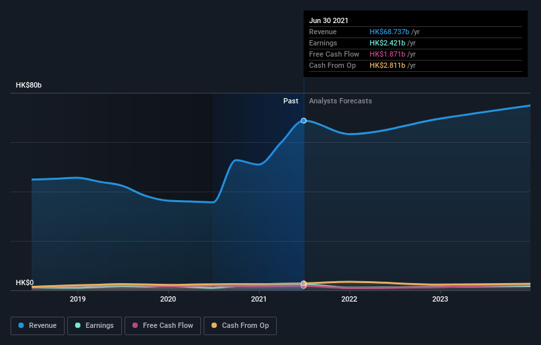Select the 2022 axis label
Image resolution: width=541 pixels, height=345 pixels.
coord(349,299)
